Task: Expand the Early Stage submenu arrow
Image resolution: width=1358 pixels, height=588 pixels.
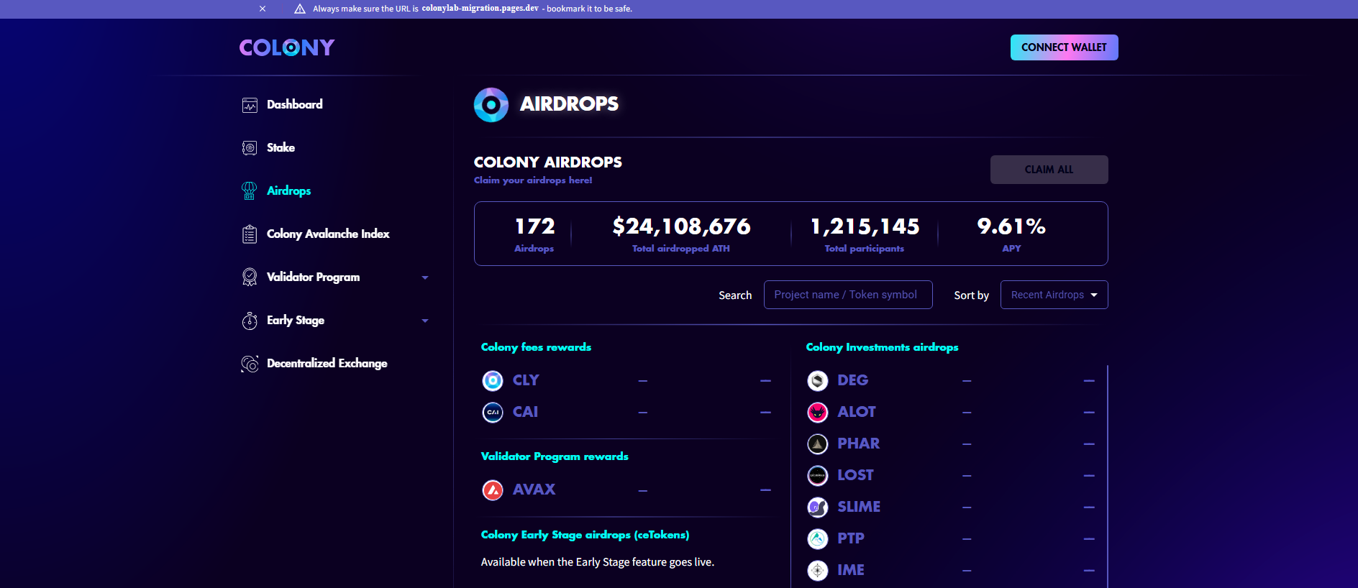Action: (425, 321)
